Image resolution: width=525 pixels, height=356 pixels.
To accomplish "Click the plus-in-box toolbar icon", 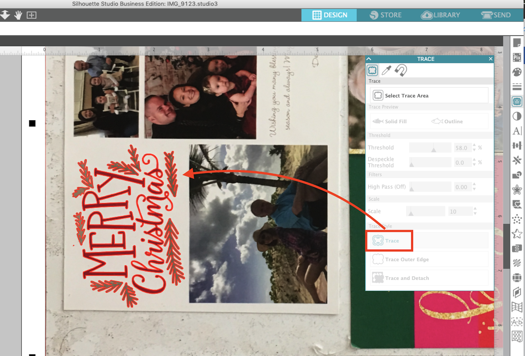I will point(31,15).
